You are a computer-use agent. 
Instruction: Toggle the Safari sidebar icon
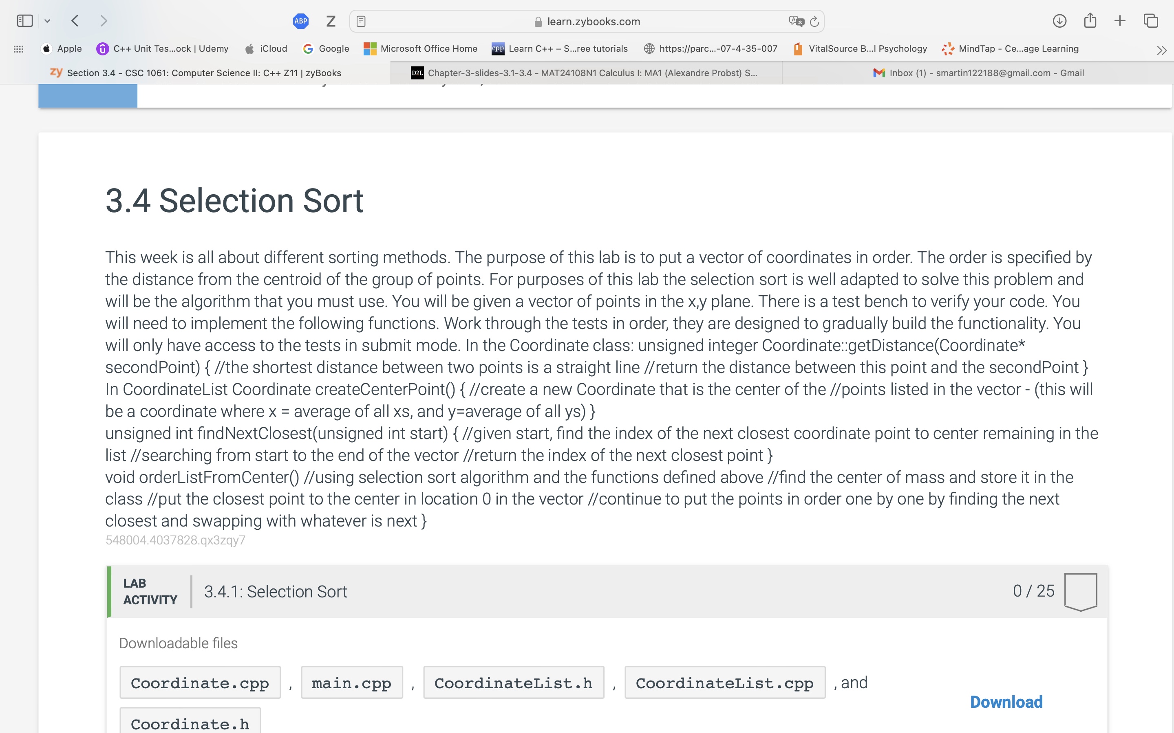click(x=24, y=21)
